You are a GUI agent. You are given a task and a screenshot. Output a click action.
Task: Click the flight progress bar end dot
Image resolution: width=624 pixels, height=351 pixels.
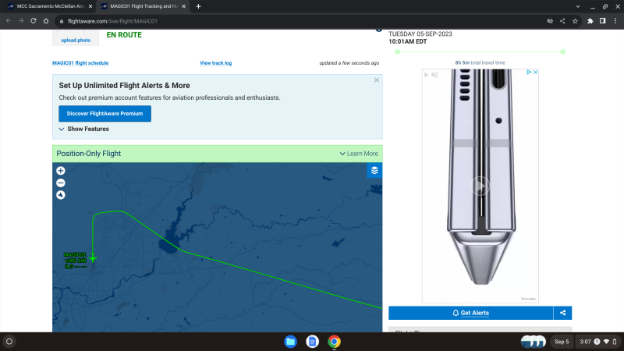click(562, 51)
